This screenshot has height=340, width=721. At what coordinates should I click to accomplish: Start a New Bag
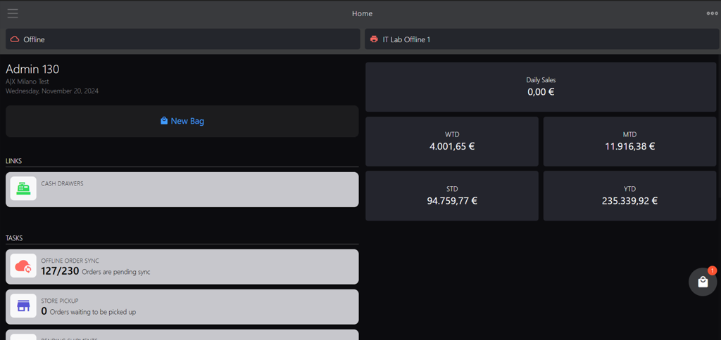click(x=182, y=121)
